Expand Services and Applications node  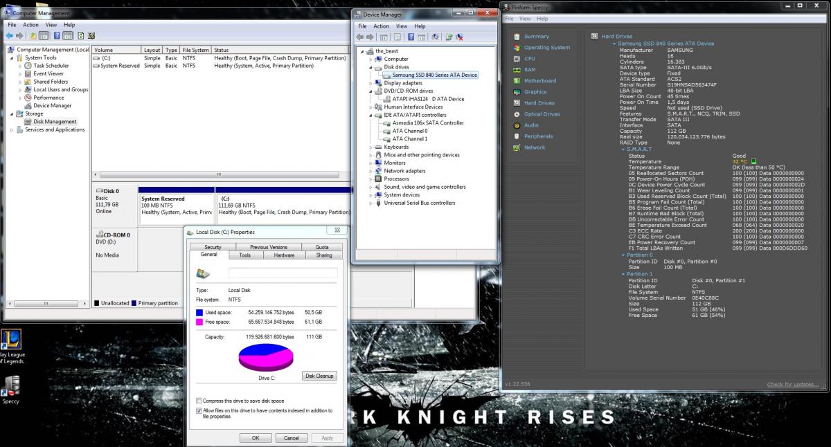(x=12, y=130)
